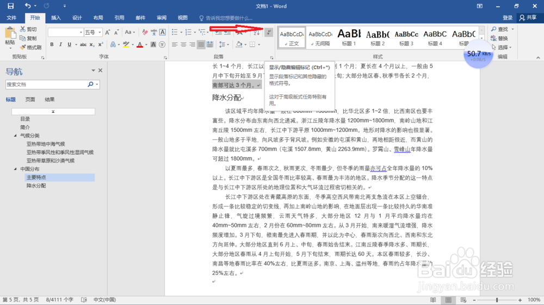Apply superscript formatting
Viewport: 544px width, 305px height.
(100, 45)
